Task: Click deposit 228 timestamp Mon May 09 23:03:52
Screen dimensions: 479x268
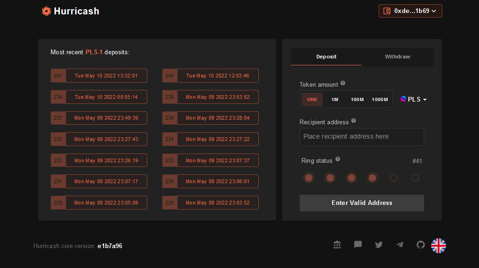Action: coord(218,203)
